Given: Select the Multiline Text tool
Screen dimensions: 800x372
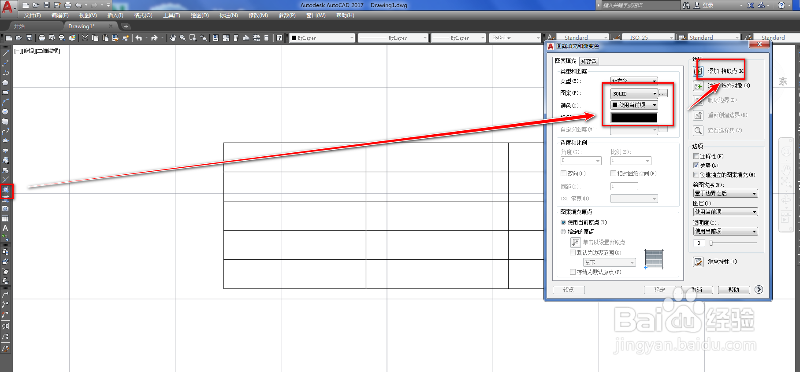Looking at the screenshot, I should pos(5,228).
